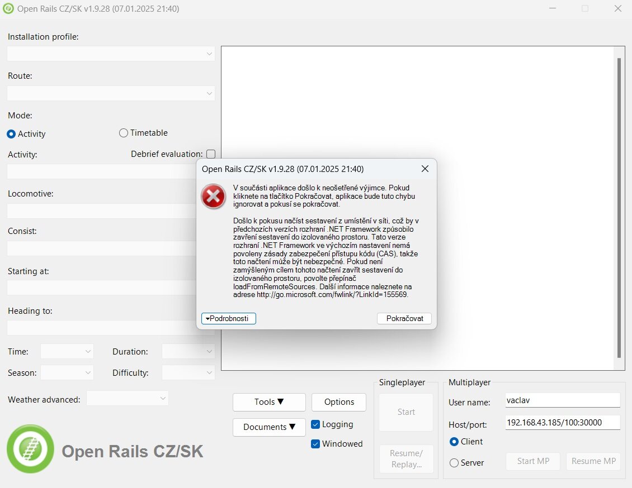
Task: Enable the Debrief evaluation checkbox
Action: point(211,154)
